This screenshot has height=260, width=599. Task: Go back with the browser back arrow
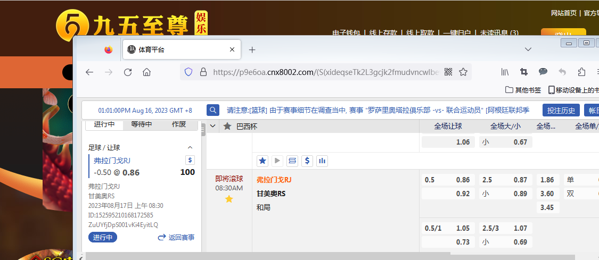pos(89,72)
